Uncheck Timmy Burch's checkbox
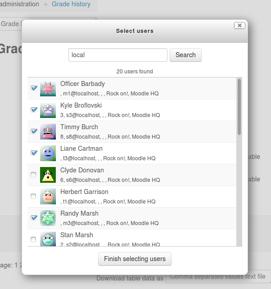Viewport: 271px width, 289px height. coord(34,131)
